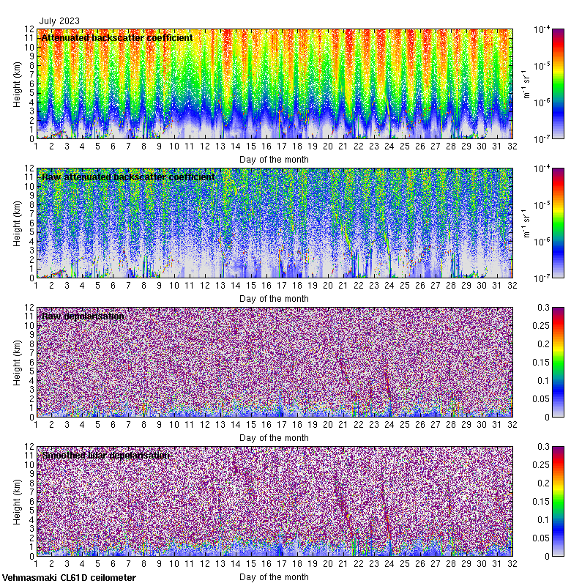Click "Day of the month" under the top panel
571x586 pixels.
tap(275, 159)
